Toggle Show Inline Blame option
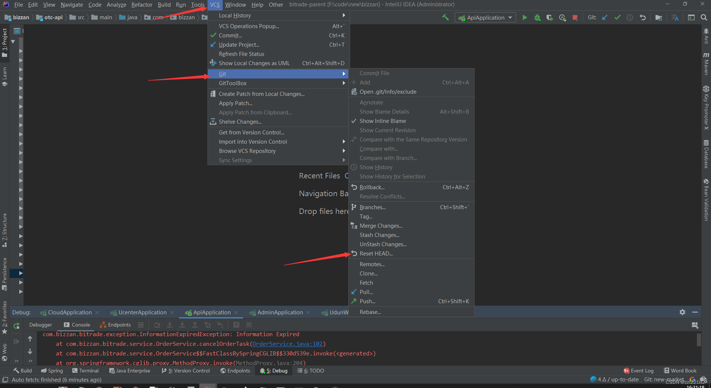This screenshot has width=711, height=388. click(411, 121)
